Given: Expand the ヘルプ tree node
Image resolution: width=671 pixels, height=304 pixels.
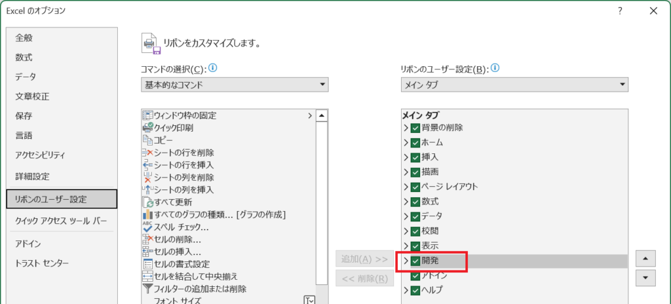Looking at the screenshot, I should click(406, 290).
